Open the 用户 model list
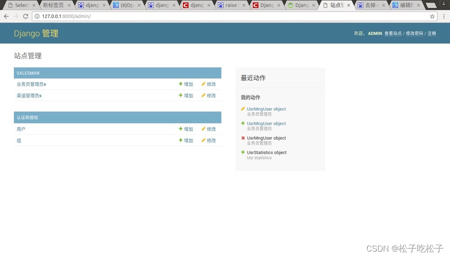The image size is (450, 257). (x=21, y=129)
